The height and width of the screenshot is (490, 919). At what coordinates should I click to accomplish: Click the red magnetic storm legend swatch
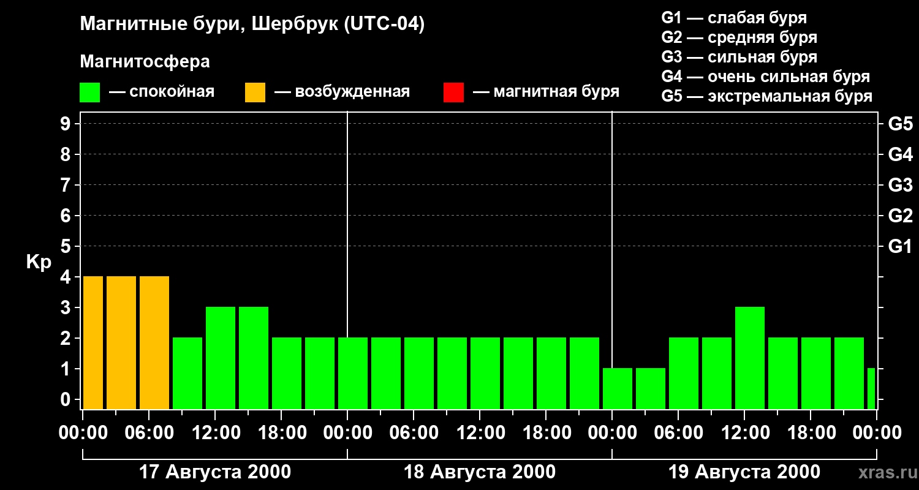[x=453, y=92]
